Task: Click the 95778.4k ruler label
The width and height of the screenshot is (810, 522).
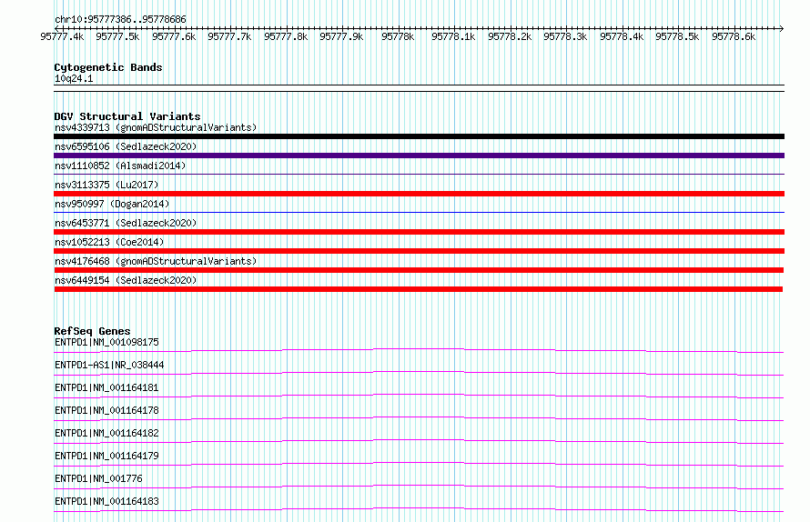Action: coord(622,36)
